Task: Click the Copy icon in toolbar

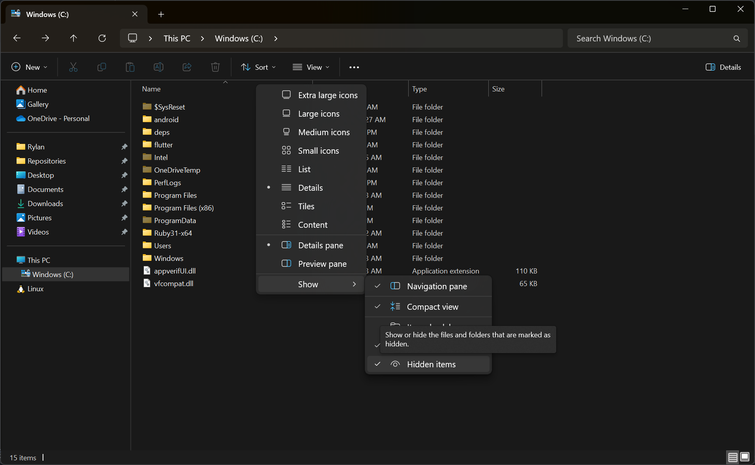Action: 102,67
